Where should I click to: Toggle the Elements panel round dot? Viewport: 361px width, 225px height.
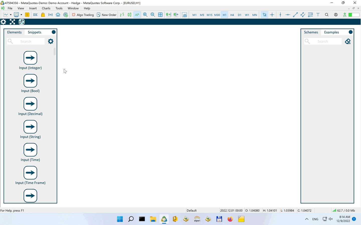[54, 32]
